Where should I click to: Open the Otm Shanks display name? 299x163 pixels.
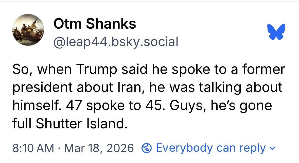coord(95,24)
